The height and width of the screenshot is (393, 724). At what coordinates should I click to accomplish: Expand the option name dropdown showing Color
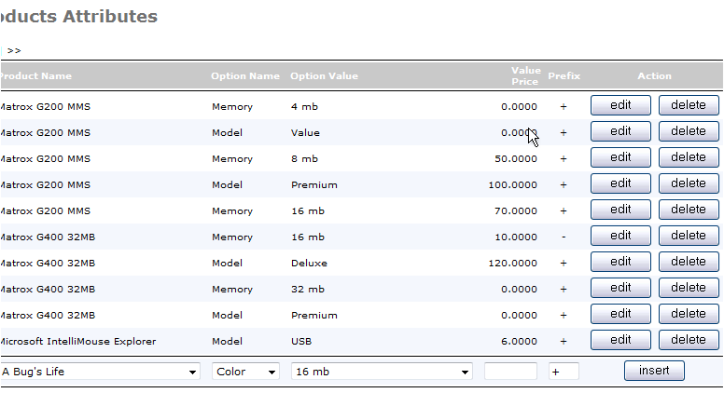[x=245, y=373]
